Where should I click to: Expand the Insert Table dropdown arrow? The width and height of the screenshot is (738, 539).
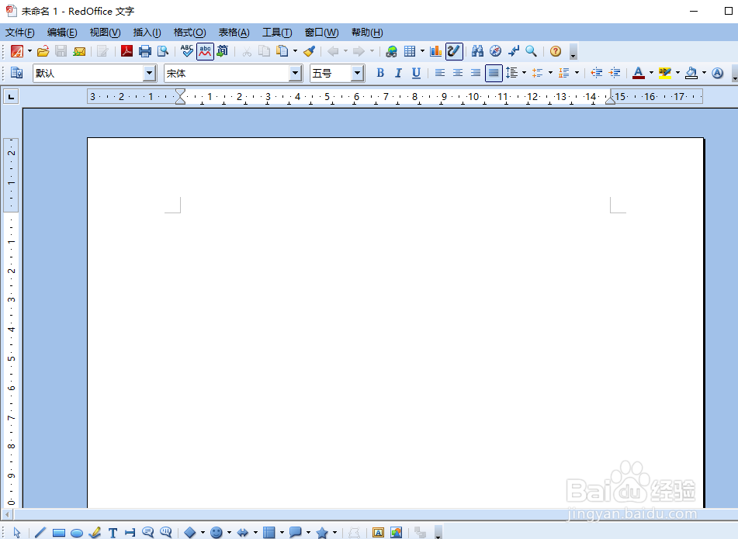(422, 51)
